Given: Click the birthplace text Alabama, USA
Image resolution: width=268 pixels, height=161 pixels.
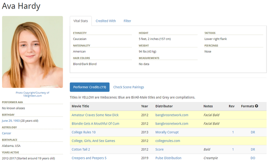Looking at the screenshot, I should click(x=11, y=146).
